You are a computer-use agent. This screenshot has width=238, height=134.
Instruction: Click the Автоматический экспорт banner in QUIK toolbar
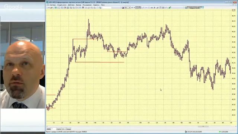coord(194,7)
